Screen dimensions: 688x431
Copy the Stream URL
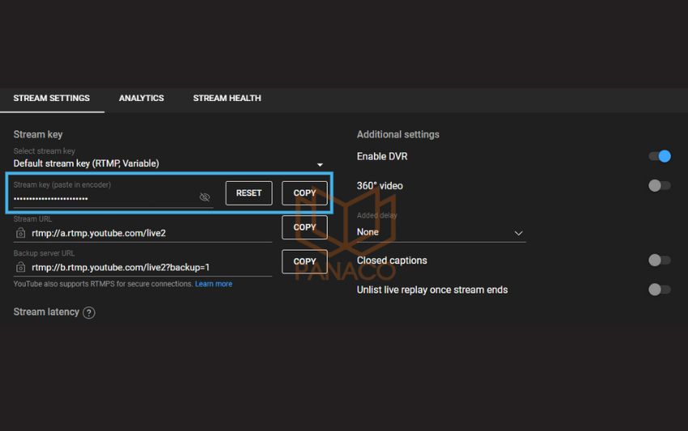pyautogui.click(x=304, y=227)
